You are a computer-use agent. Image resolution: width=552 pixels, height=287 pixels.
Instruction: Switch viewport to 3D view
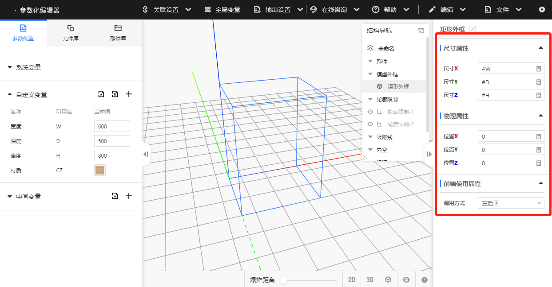tap(370, 279)
